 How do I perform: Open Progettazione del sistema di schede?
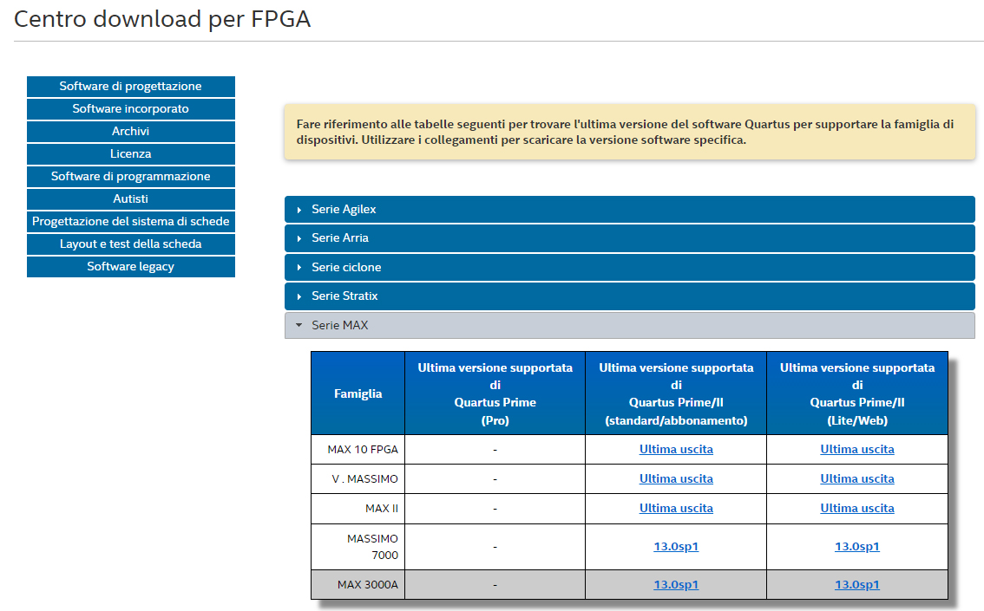131,222
